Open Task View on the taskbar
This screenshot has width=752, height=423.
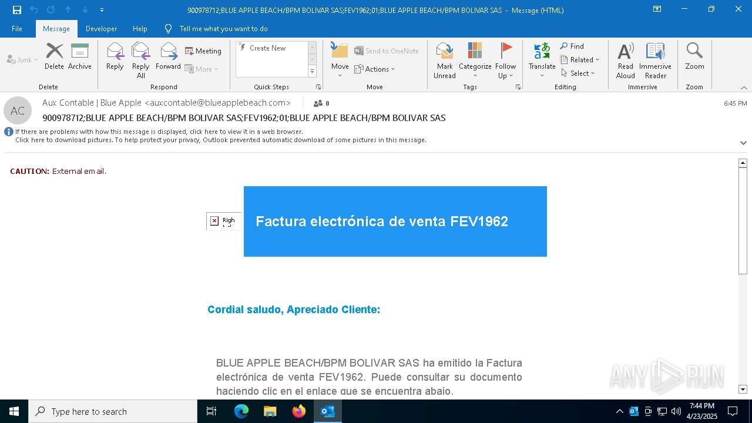(211, 411)
